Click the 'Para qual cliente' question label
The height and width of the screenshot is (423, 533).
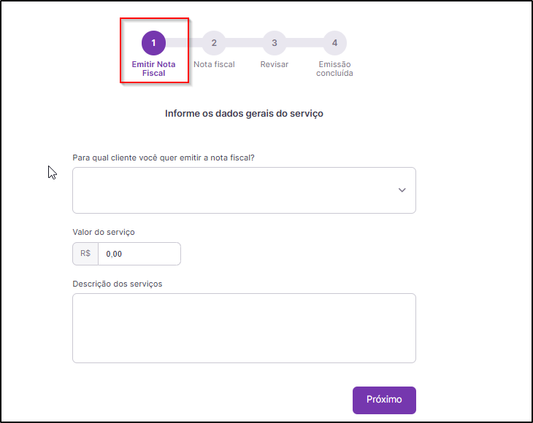pyautogui.click(x=164, y=158)
